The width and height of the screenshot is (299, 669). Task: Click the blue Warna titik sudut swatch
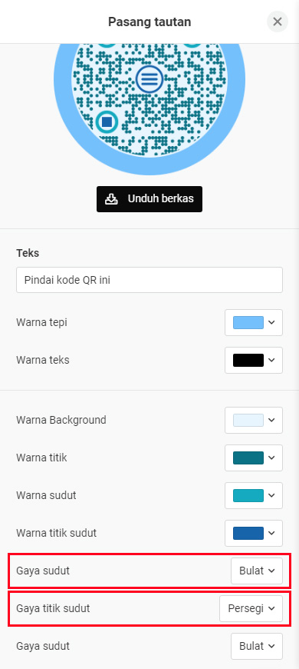coord(248,533)
